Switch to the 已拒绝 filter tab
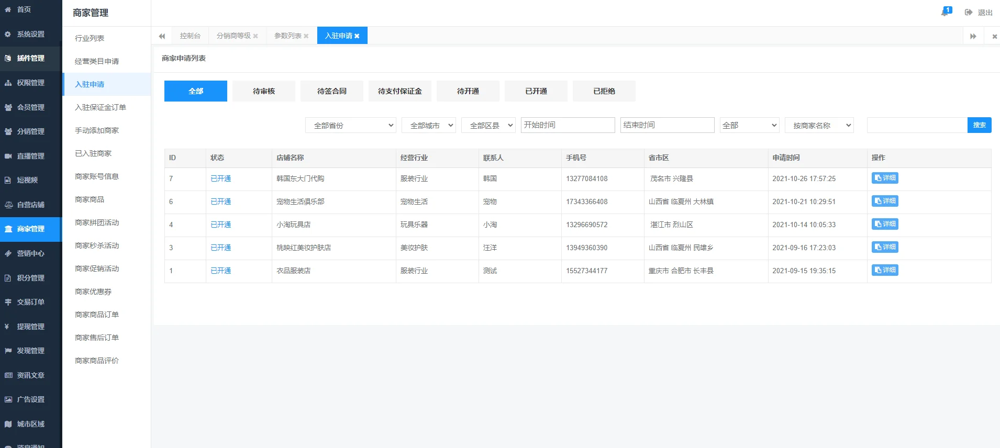1000x448 pixels. (604, 91)
